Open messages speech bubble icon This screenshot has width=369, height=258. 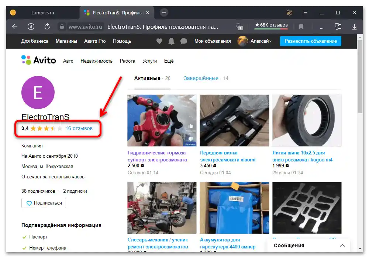183,41
